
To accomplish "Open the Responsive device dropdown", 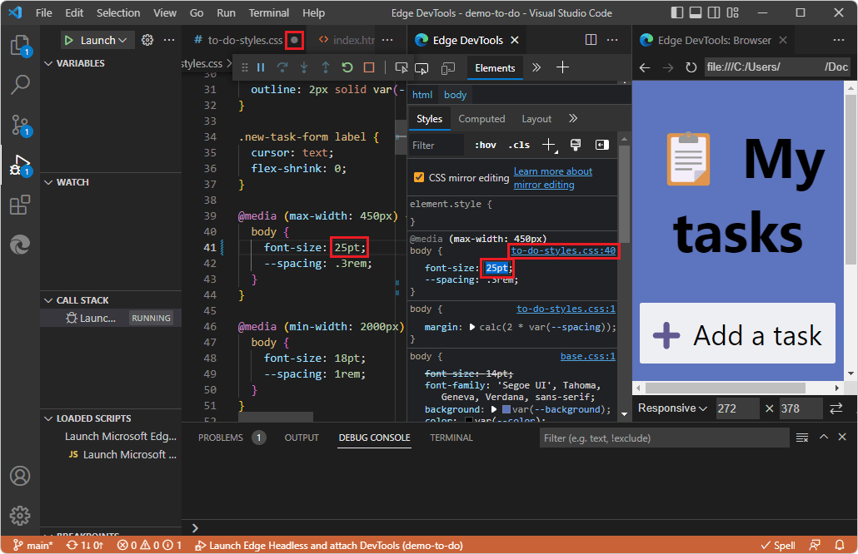I will 671,408.
